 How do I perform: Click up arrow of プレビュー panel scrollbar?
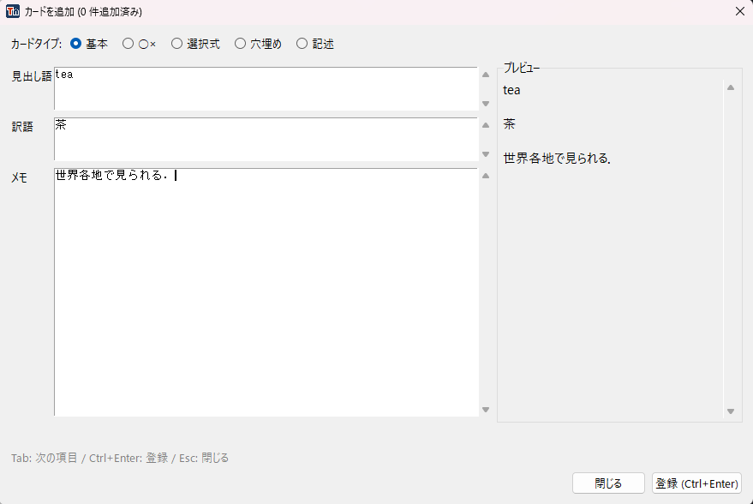coord(731,87)
